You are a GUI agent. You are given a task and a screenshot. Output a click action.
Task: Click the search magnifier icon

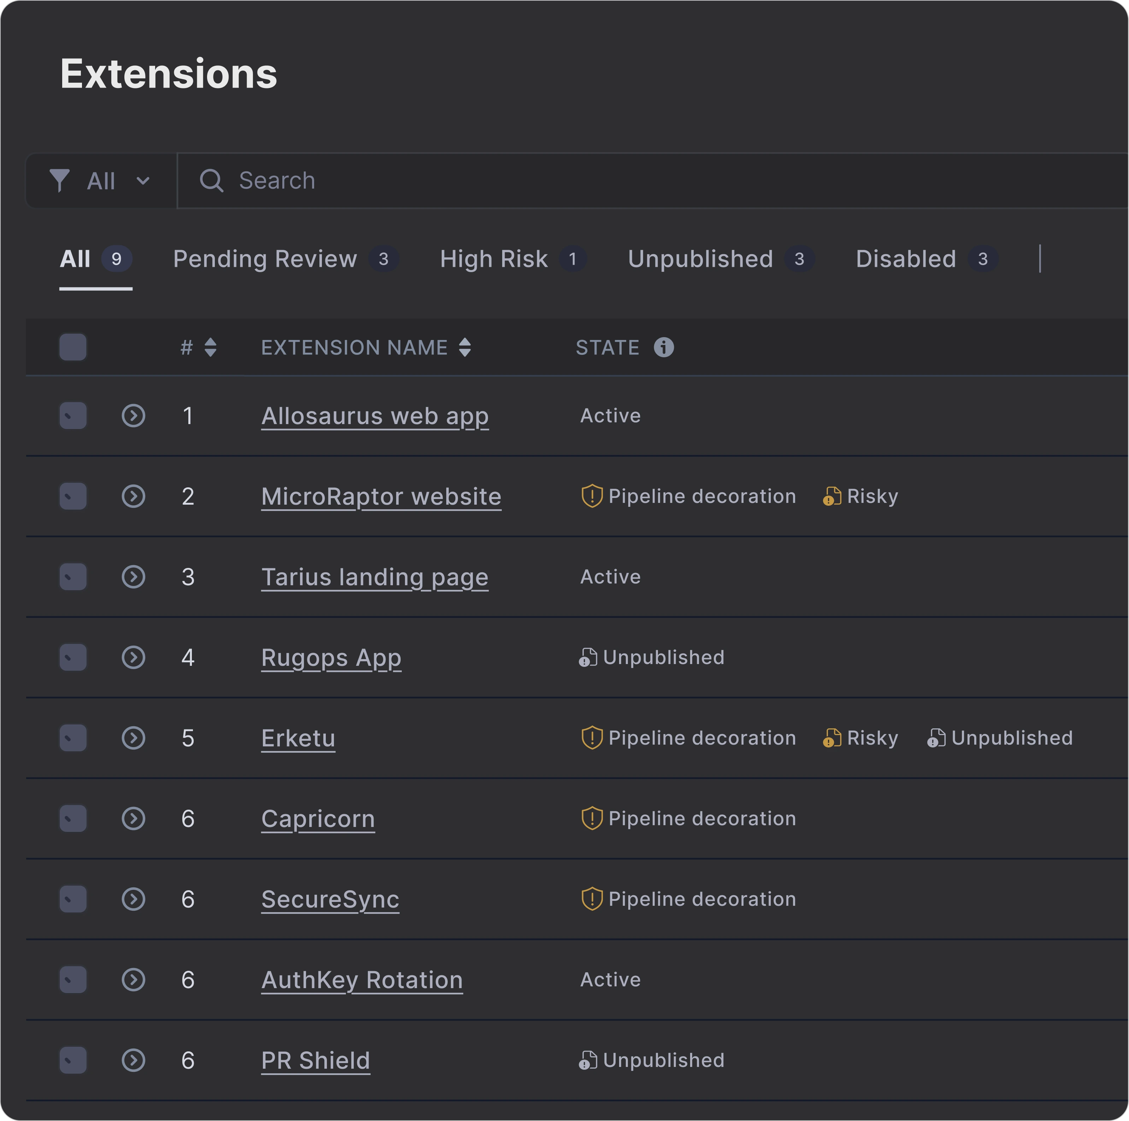click(x=212, y=181)
